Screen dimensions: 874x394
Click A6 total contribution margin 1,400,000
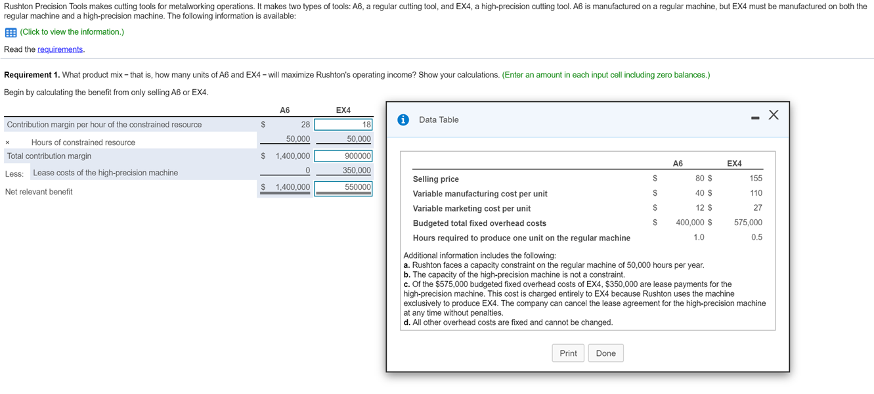point(293,156)
